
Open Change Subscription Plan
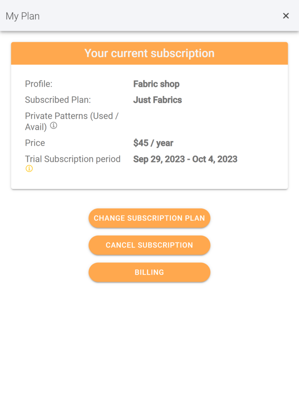pos(149,218)
